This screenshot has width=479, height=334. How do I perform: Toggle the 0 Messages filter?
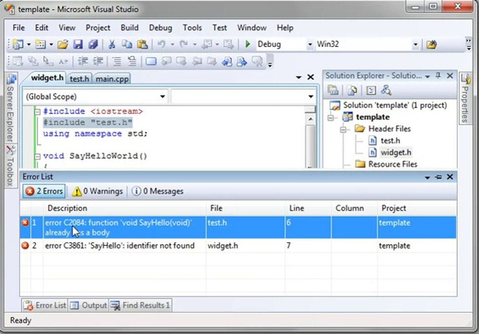[157, 191]
